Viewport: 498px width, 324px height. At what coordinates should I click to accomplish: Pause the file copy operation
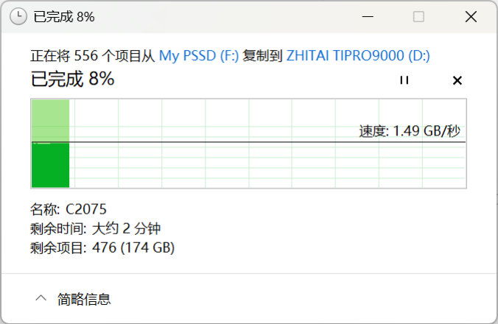404,80
